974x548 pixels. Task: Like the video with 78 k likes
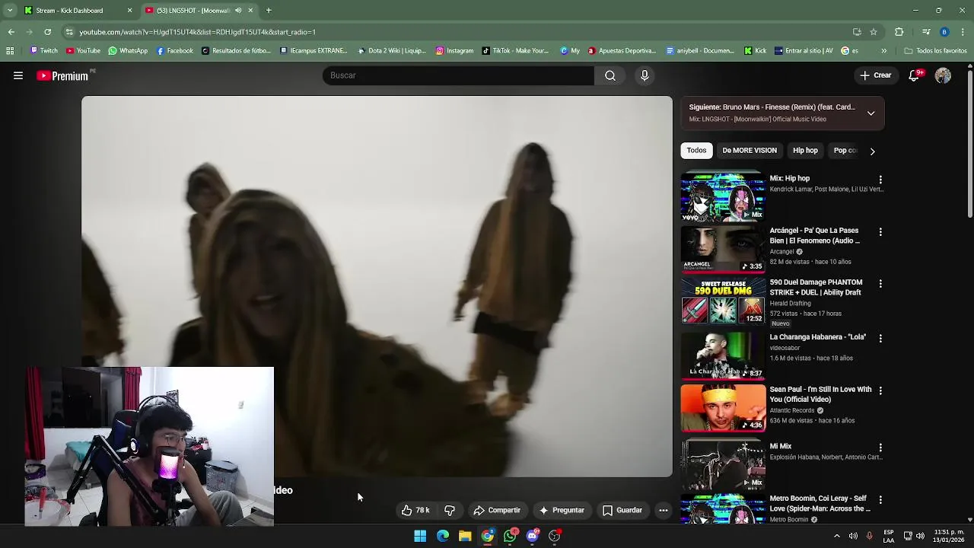[415, 510]
